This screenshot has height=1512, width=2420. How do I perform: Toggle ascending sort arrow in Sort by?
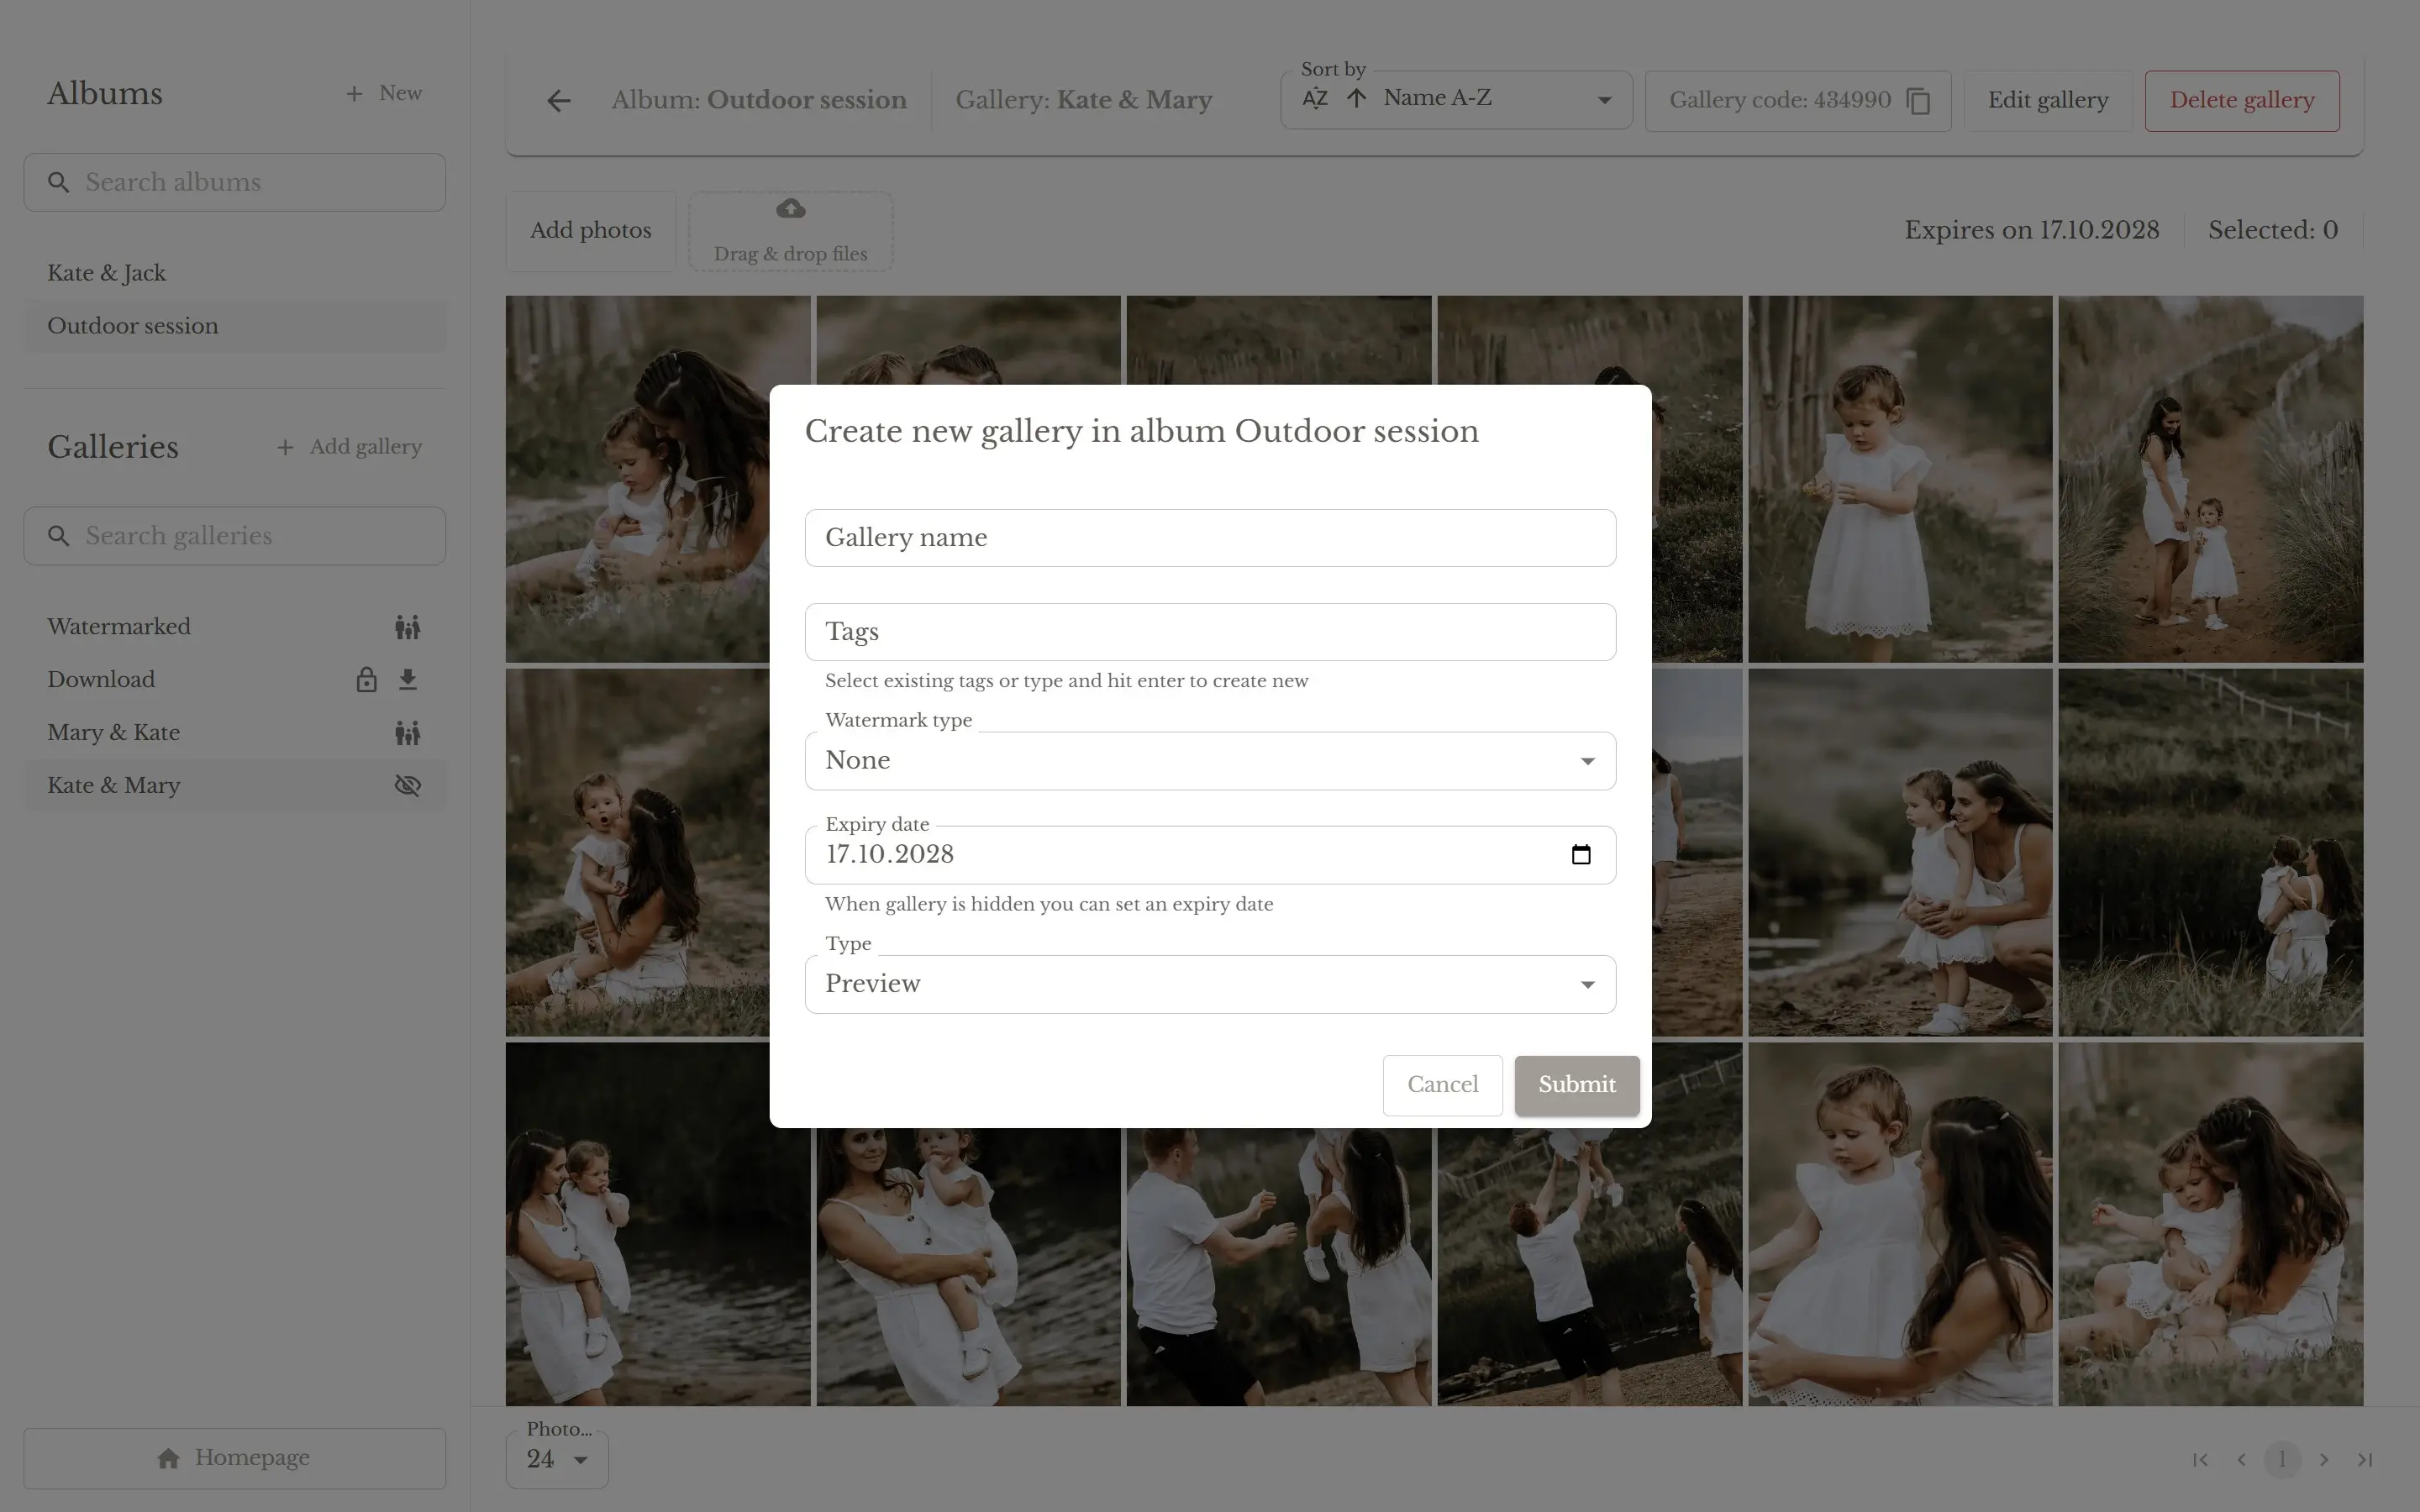(x=1356, y=98)
